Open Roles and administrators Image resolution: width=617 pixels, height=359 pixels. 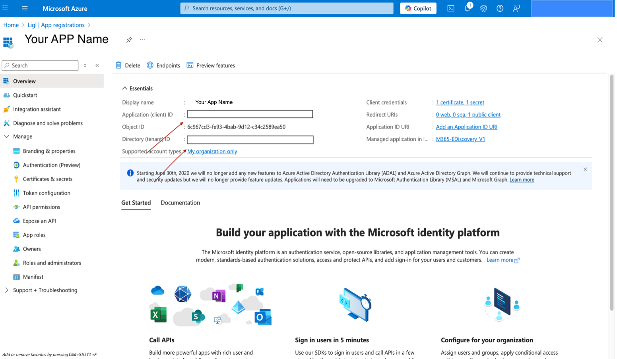52,263
